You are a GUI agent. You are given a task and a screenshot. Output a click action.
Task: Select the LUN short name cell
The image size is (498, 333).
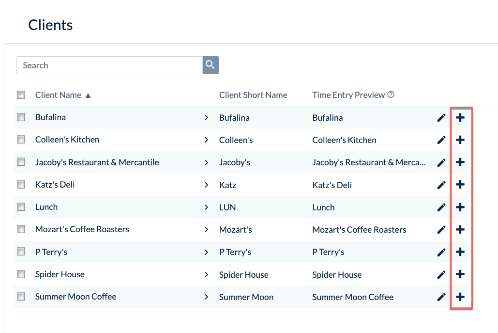click(x=227, y=207)
